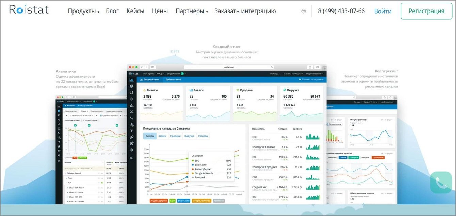Toggle the Яндекс.Директ legend chip under chart
Image resolution: width=456 pixels, height=216 pixels.
pos(158,201)
